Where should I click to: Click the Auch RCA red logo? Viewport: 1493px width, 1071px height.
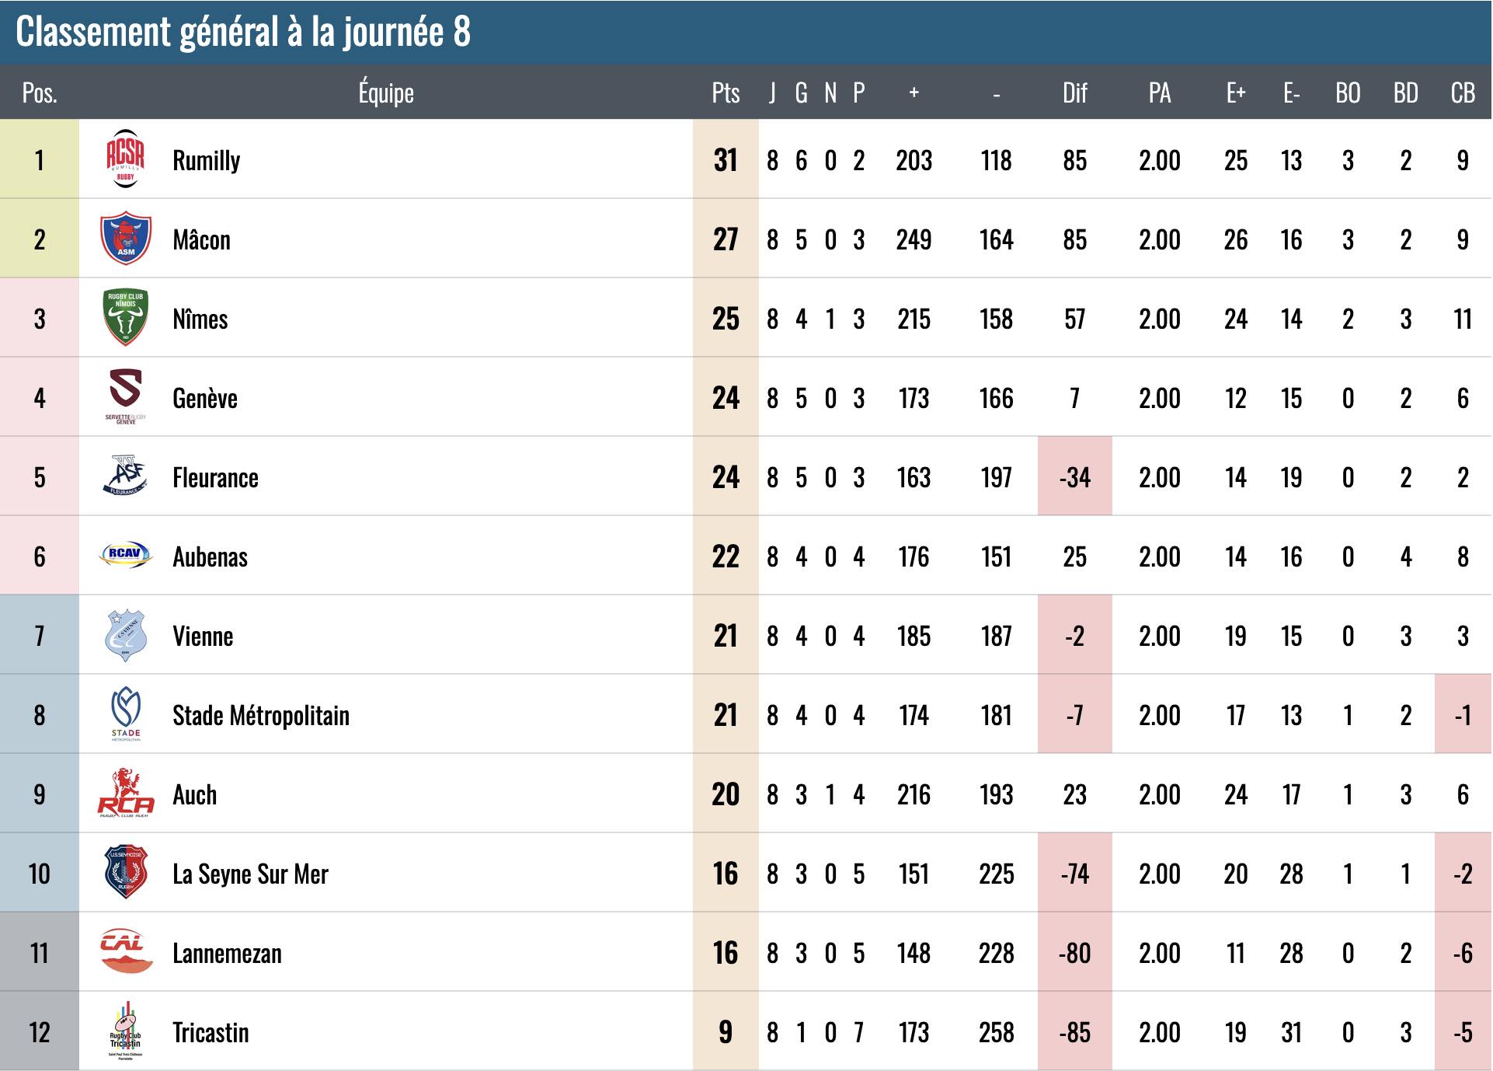click(125, 794)
